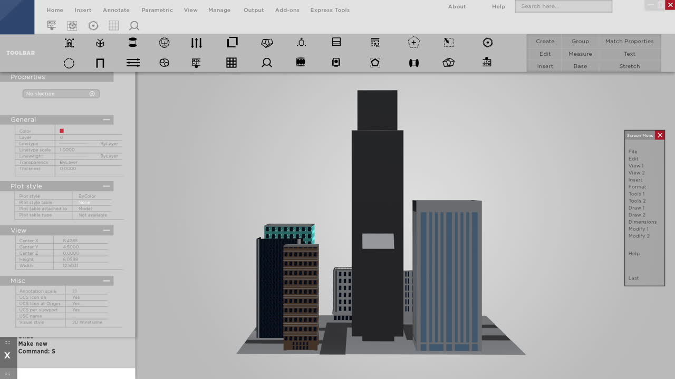This screenshot has height=379, width=675.
Task: Click the white command line input box
Action: [x=76, y=373]
